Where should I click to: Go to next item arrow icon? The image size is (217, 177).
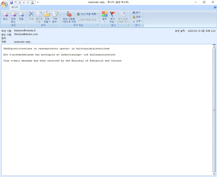click(28, 2)
